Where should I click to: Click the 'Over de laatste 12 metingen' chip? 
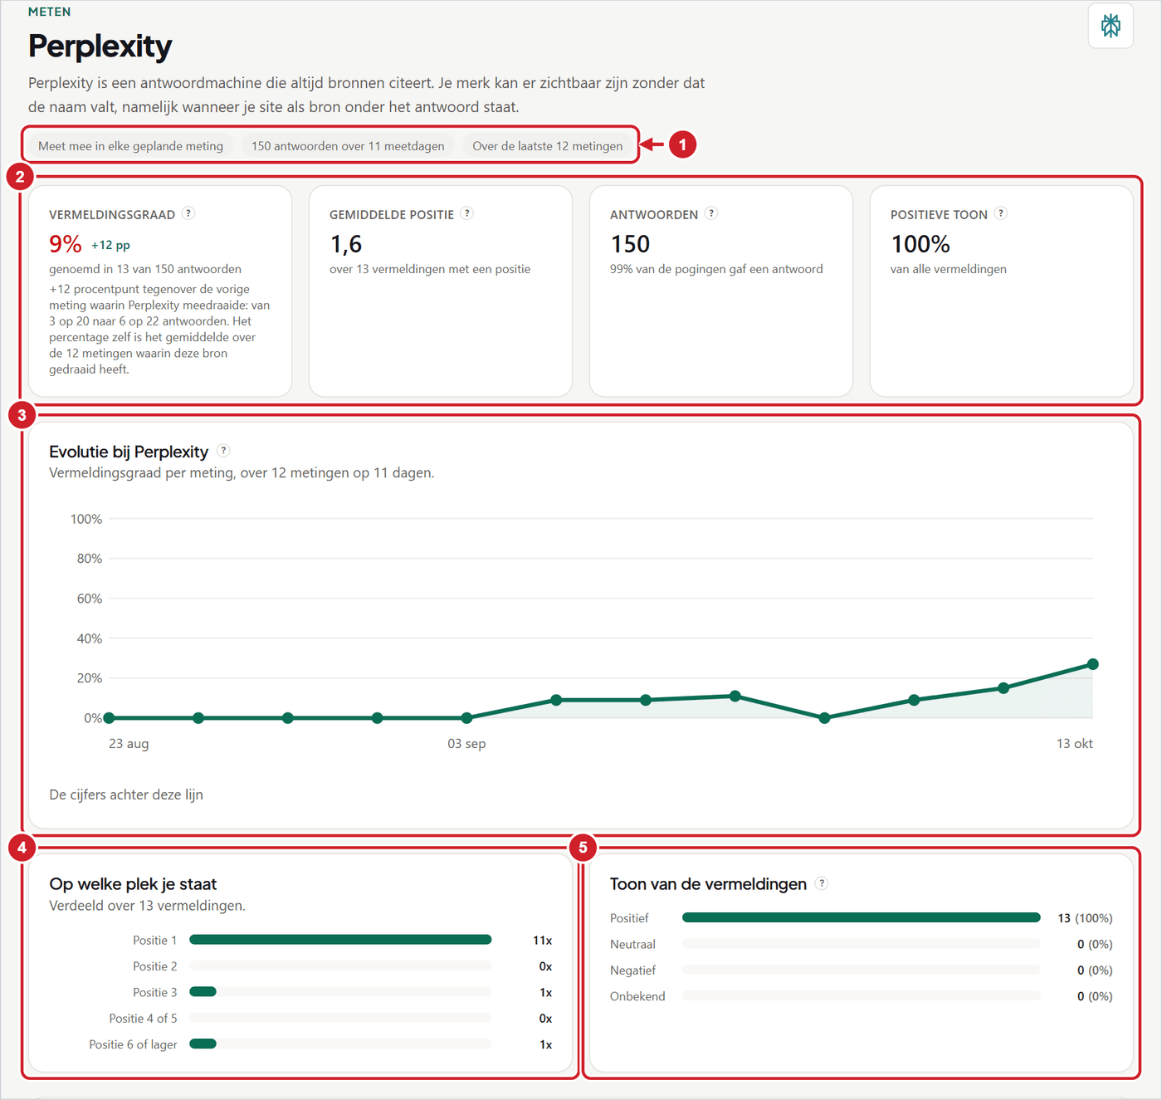pyautogui.click(x=548, y=146)
